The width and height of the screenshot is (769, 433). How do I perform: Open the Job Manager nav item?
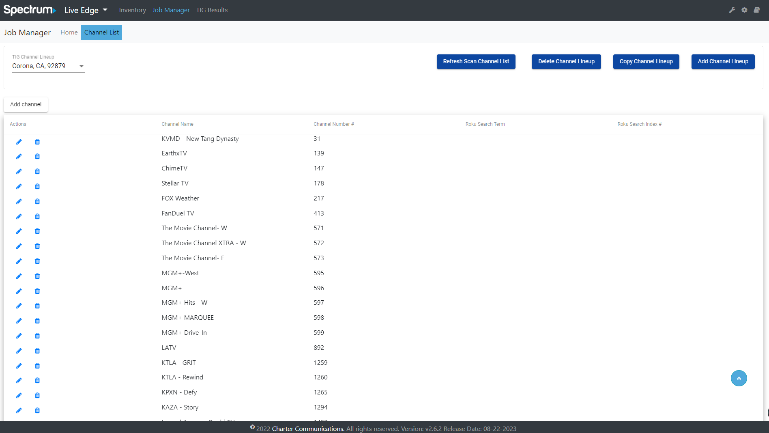[x=171, y=10]
